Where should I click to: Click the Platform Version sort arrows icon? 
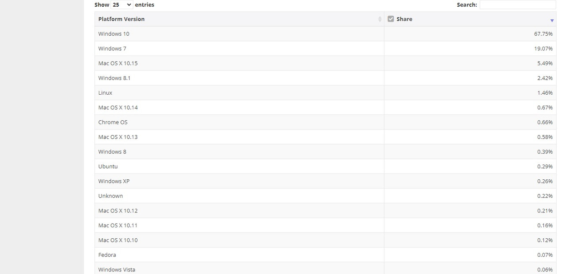tap(380, 19)
